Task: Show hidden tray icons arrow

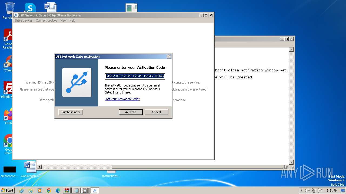Action: pos(301,190)
